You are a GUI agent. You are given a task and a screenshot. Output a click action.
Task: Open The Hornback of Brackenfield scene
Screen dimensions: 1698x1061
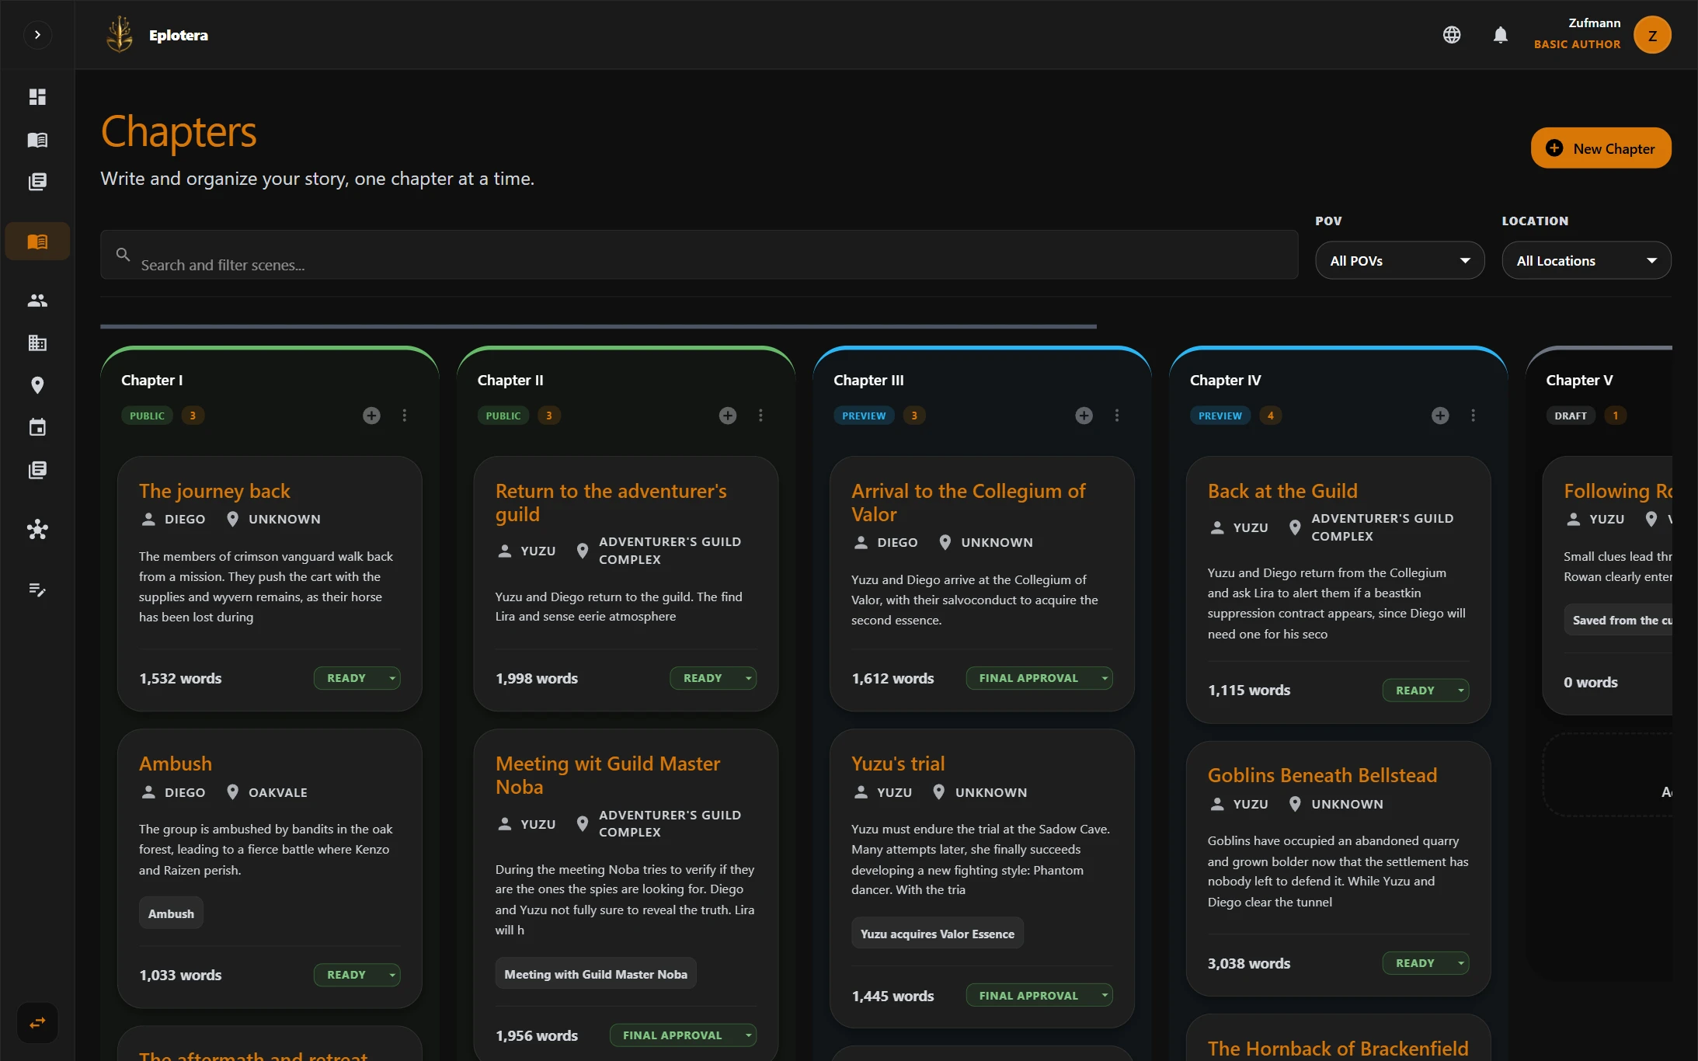[1338, 1049]
